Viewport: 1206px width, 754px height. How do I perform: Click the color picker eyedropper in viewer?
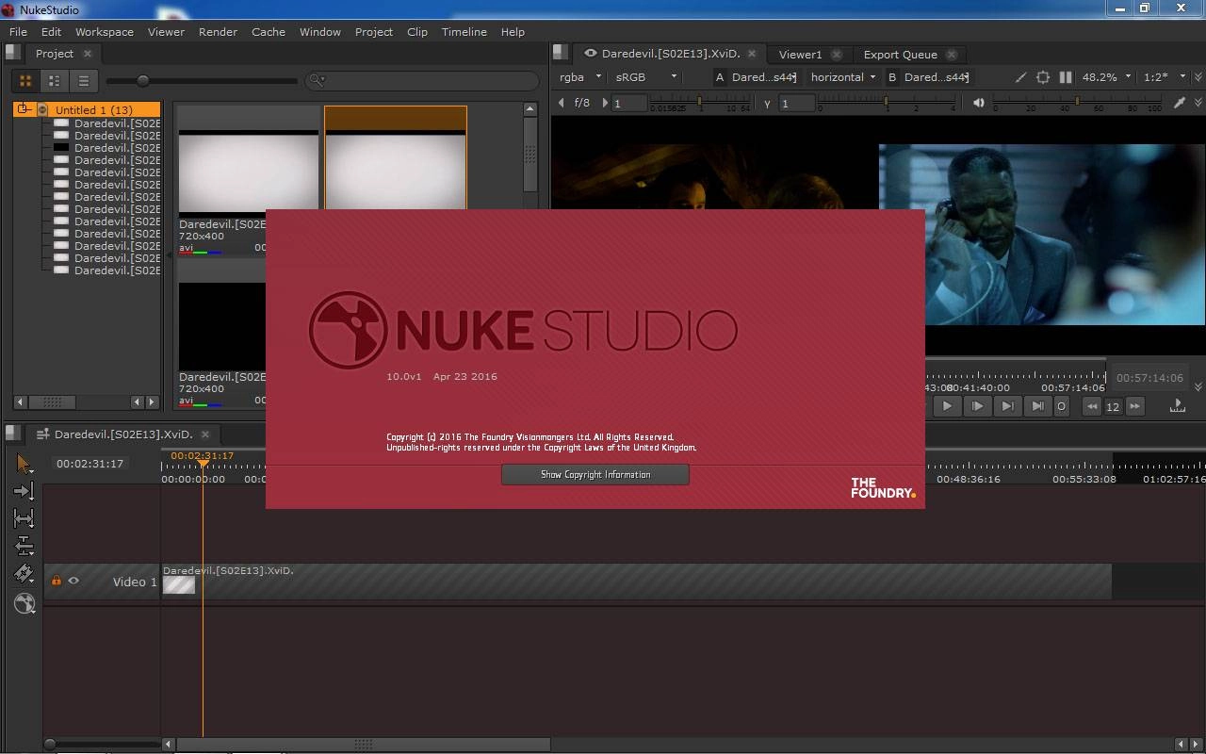(x=1179, y=103)
